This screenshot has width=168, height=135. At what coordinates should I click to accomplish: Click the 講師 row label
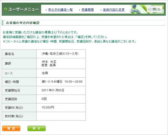point(8,63)
